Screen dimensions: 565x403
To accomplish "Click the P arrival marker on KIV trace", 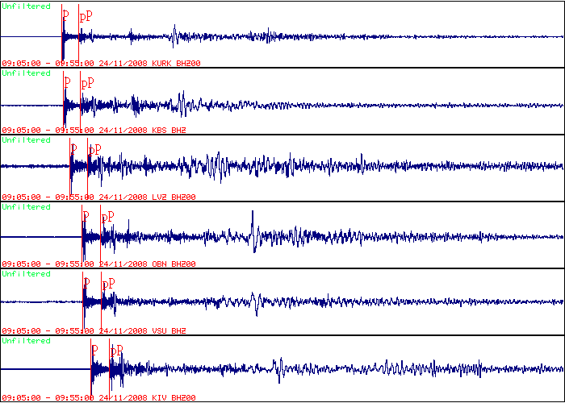I will tap(94, 350).
